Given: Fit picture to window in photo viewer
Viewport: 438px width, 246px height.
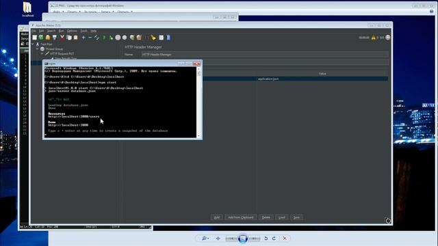Looking at the screenshot, I should coord(218,238).
